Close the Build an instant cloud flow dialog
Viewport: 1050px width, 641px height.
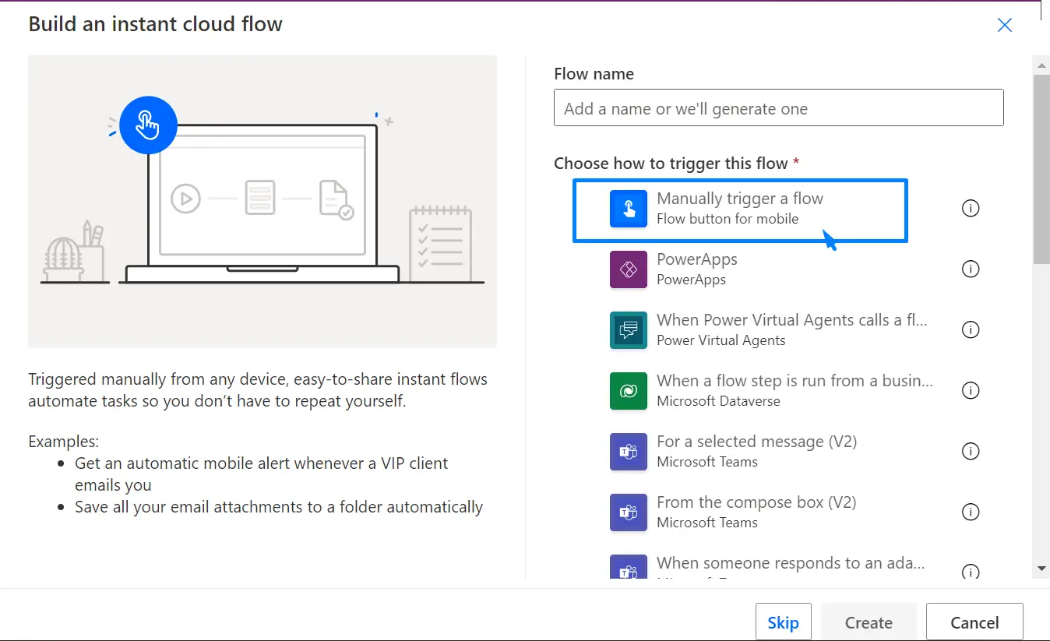pyautogui.click(x=1005, y=25)
